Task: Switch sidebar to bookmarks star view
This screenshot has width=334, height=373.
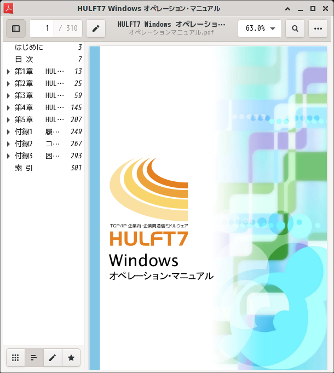Action: pos(71,358)
